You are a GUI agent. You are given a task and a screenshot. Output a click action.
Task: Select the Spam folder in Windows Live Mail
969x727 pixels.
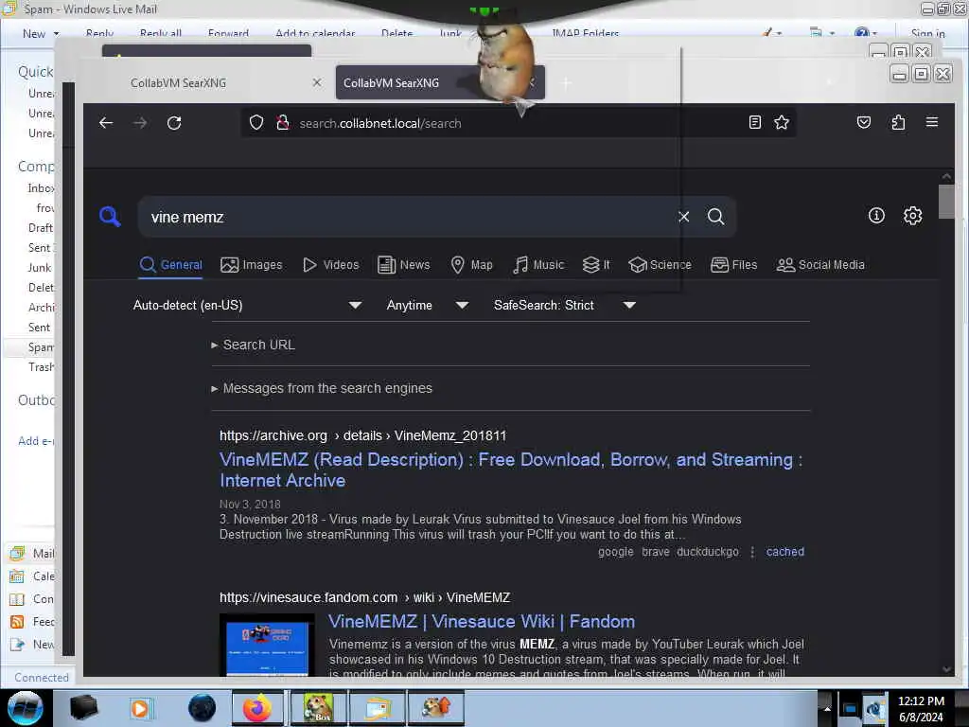(x=40, y=346)
